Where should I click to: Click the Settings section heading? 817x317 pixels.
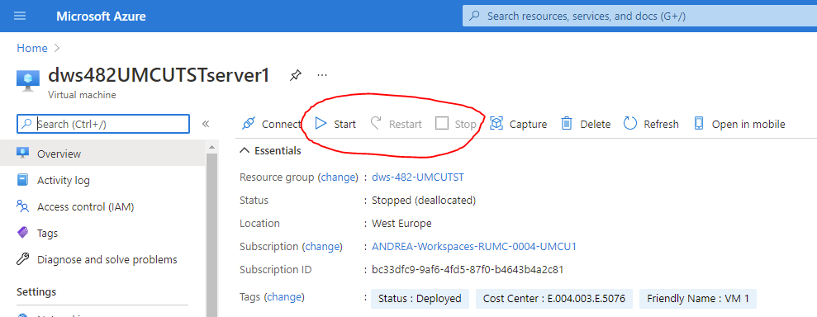(x=36, y=291)
